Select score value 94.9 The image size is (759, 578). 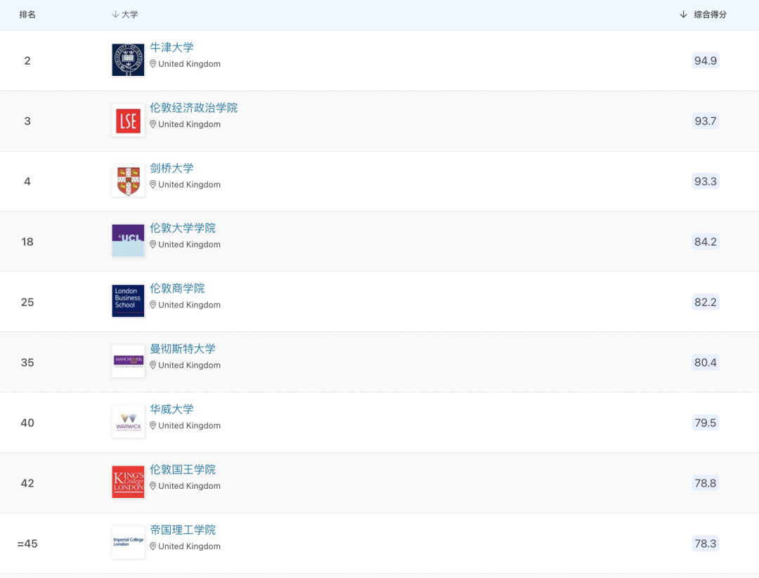click(x=706, y=60)
